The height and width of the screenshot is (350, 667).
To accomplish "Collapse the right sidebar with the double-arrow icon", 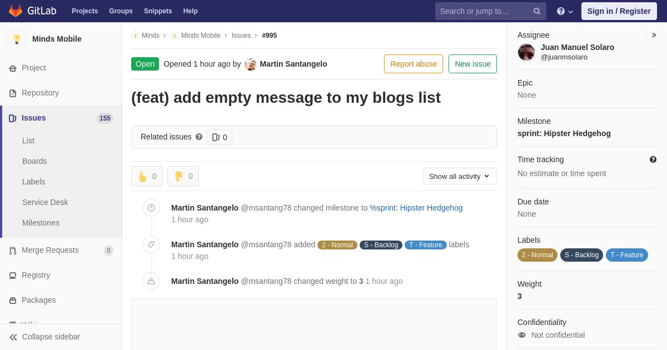I will 654,35.
